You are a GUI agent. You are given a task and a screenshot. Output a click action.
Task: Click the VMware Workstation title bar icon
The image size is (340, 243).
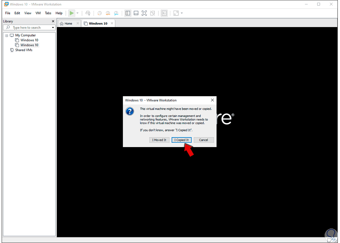6,4
